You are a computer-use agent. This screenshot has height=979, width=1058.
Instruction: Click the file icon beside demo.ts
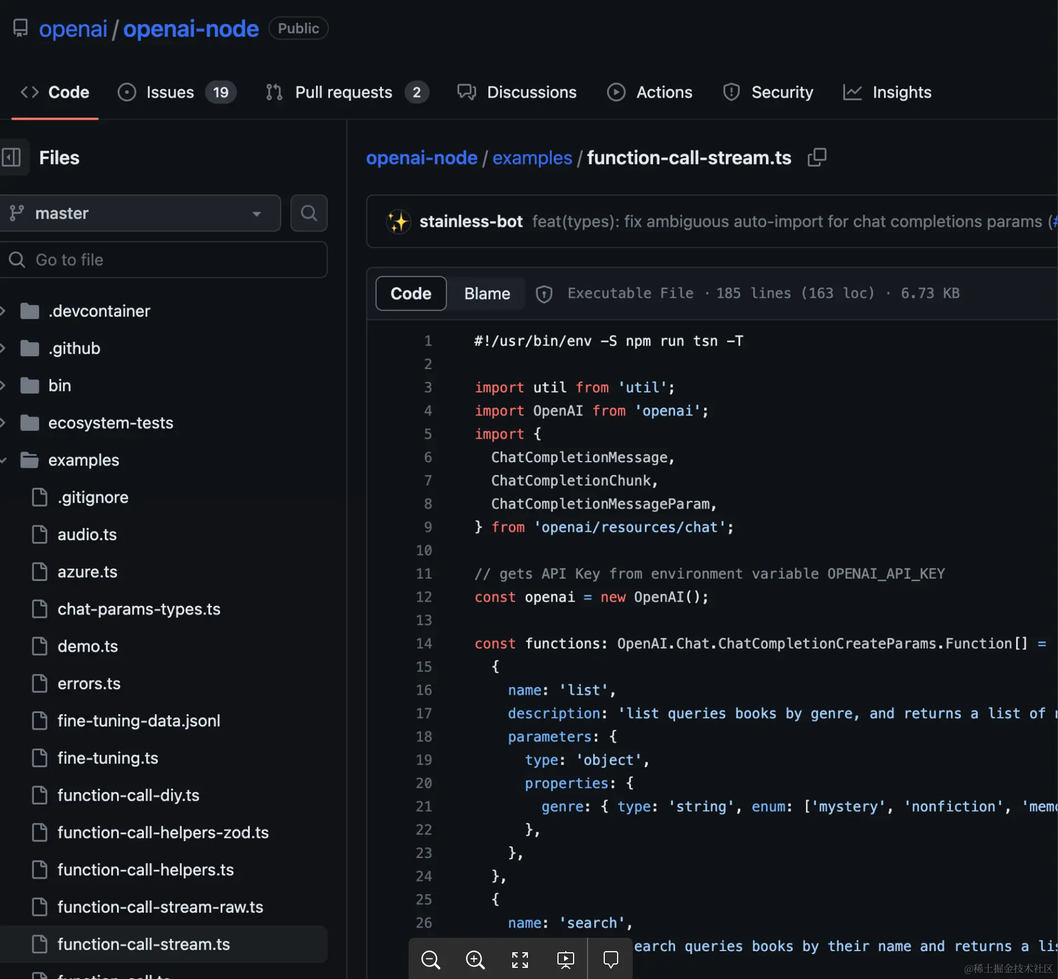click(40, 647)
